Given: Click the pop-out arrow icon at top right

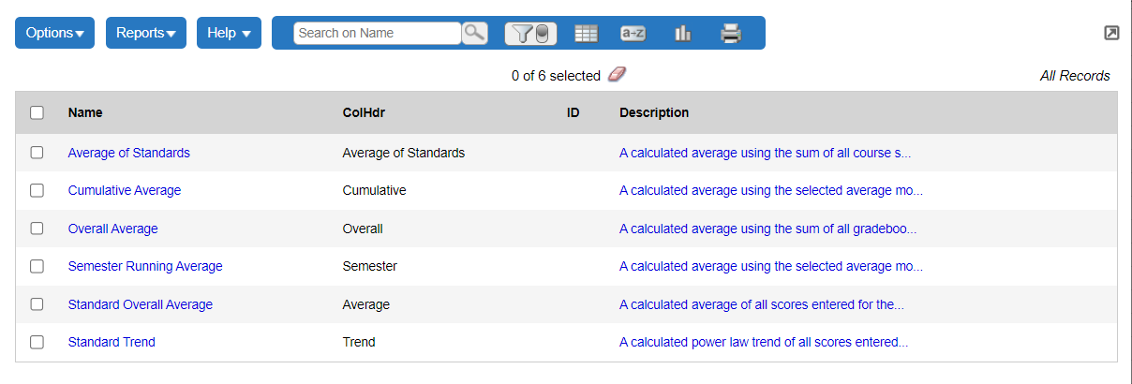Looking at the screenshot, I should point(1111,33).
